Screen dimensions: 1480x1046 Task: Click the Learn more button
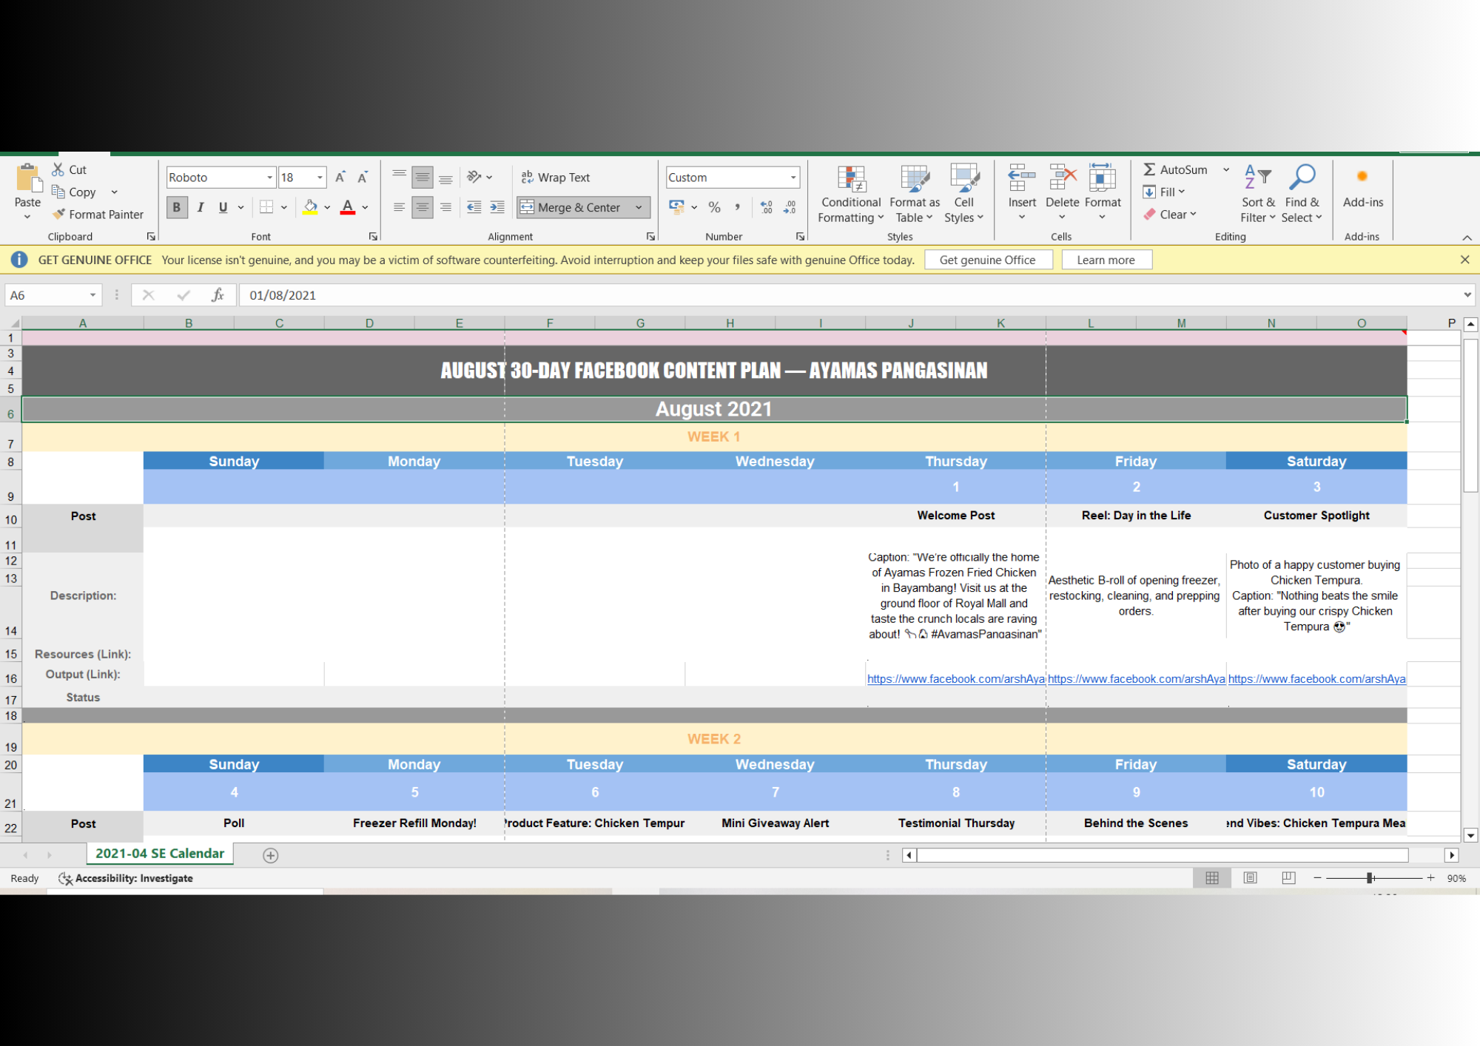coord(1106,260)
